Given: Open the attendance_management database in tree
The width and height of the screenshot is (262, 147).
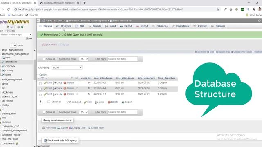Looking at the screenshot, I should (x=15, y=54).
